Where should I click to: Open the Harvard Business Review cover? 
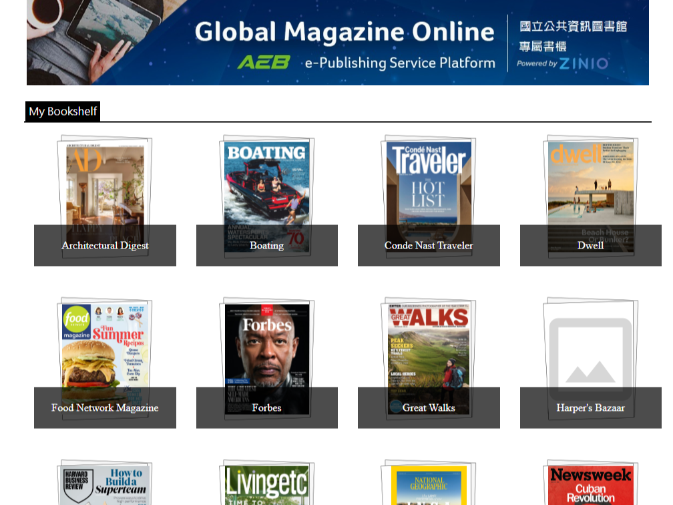click(x=105, y=482)
